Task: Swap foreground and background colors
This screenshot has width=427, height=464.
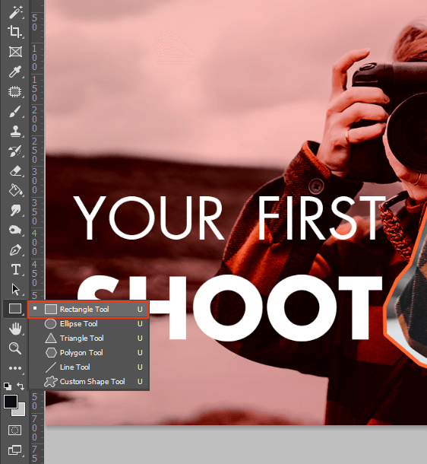Action: point(21,386)
